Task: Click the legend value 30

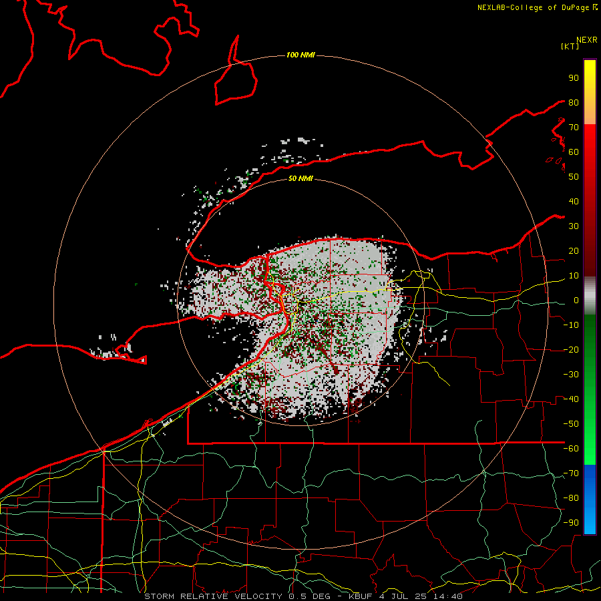Action: click(x=574, y=226)
